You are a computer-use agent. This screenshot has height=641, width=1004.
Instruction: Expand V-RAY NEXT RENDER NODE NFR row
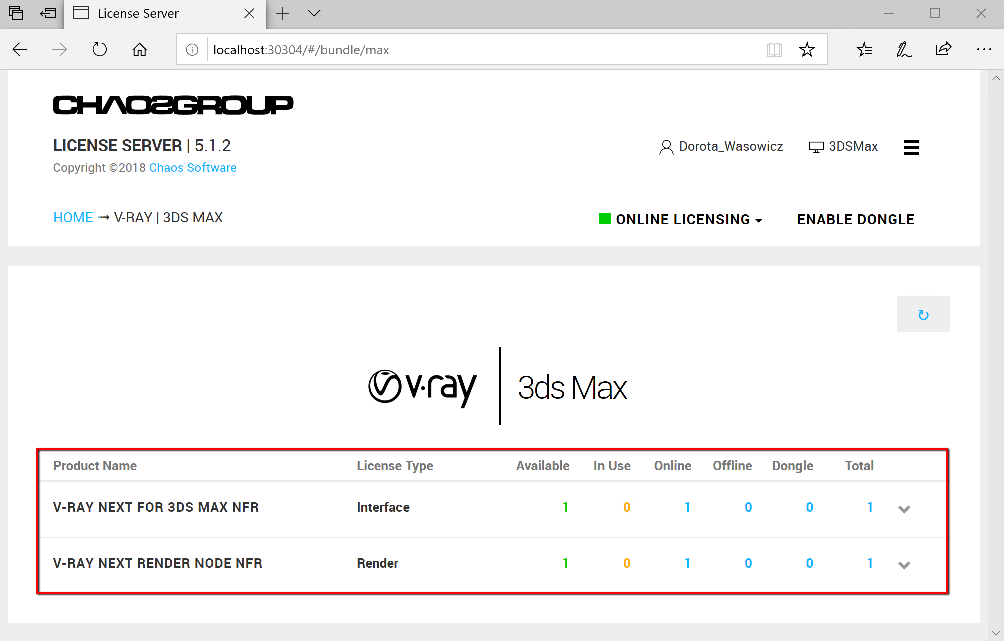click(904, 565)
